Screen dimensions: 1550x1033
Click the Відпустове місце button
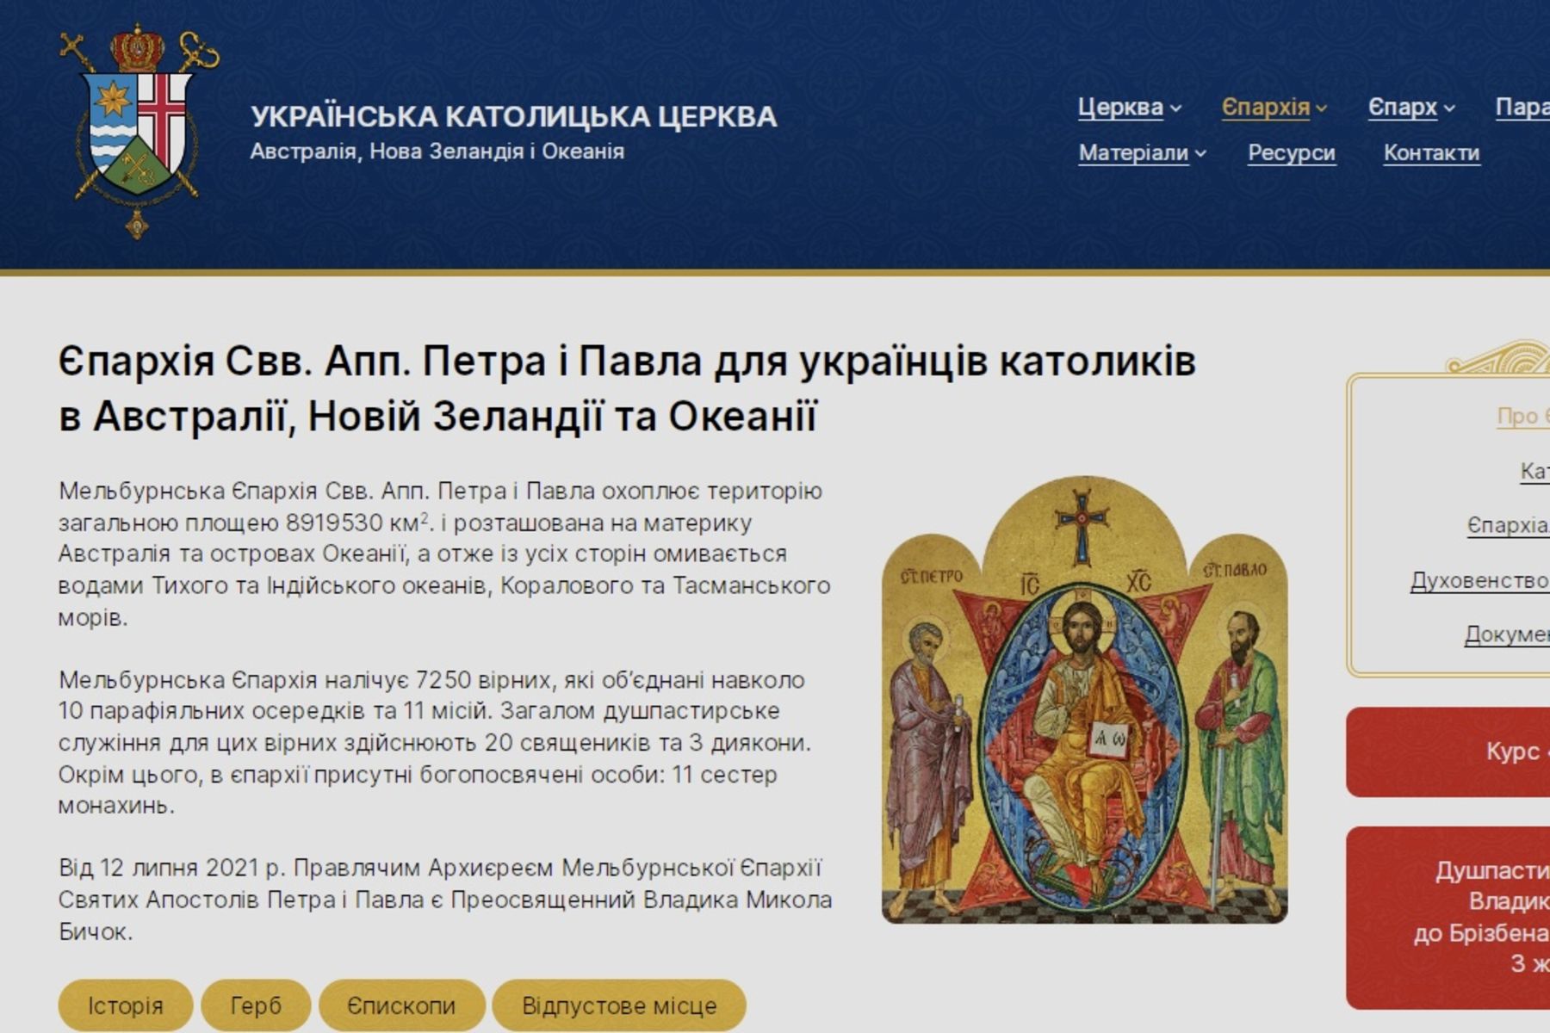click(617, 1003)
